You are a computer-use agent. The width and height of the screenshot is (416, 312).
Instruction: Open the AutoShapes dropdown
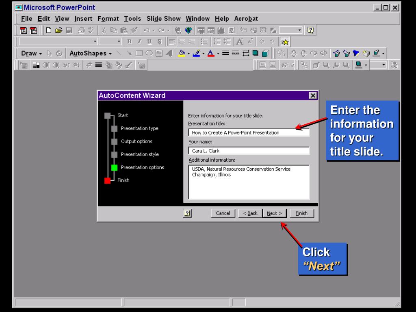point(91,53)
